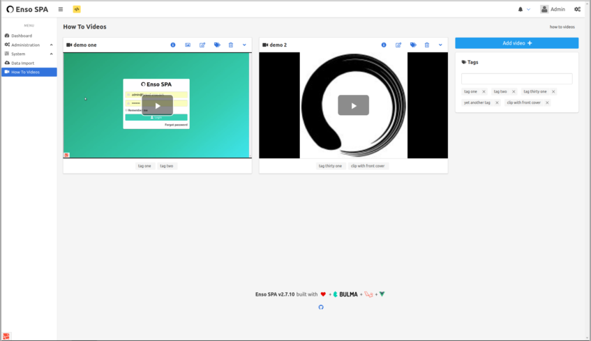Click the Enso SPA logo

(27, 10)
